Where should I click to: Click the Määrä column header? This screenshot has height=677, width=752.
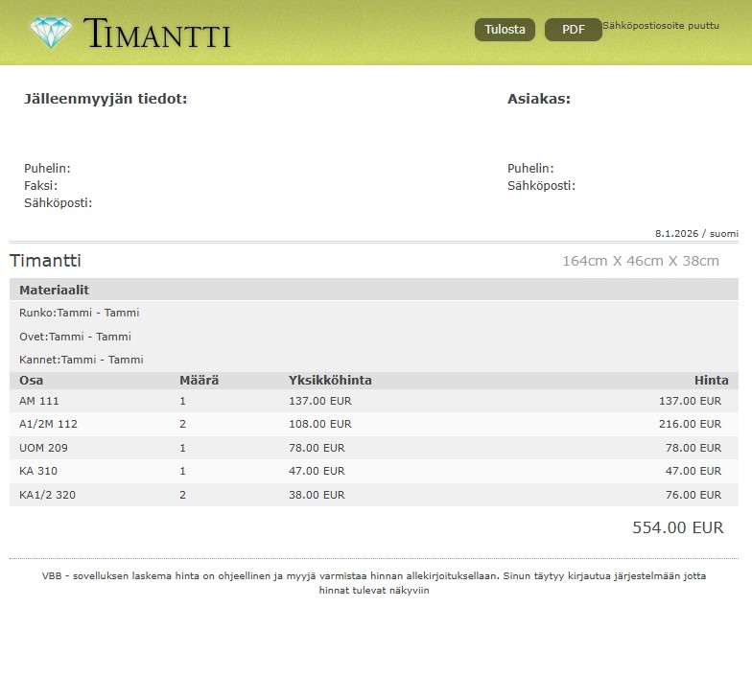click(199, 381)
